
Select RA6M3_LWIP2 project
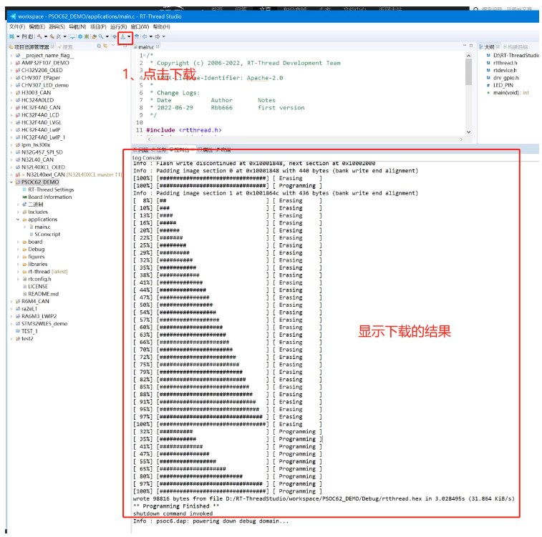click(39, 316)
